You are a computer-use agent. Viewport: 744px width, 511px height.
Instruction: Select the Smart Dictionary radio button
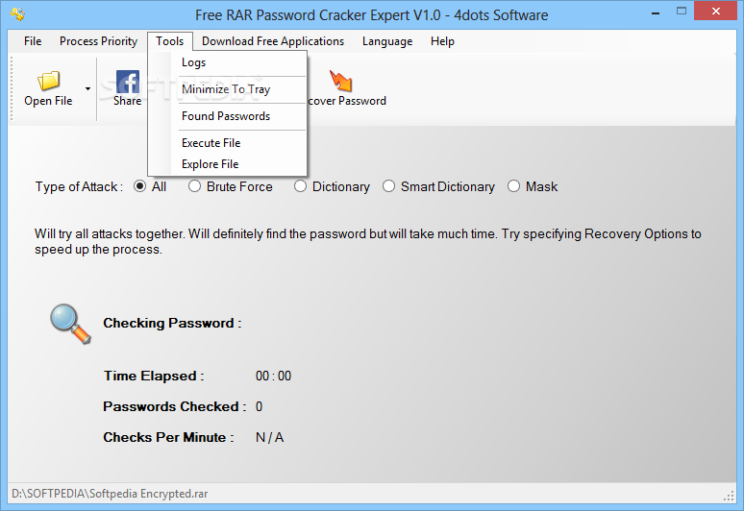388,186
